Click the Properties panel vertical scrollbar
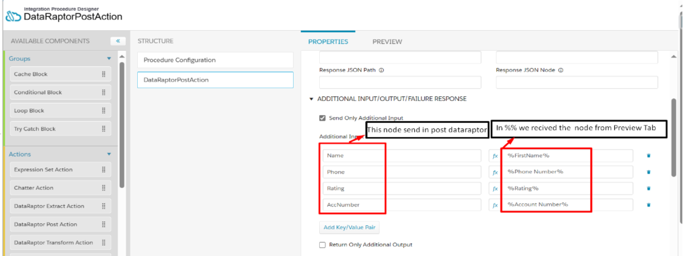The height and width of the screenshot is (256, 685). click(x=674, y=138)
